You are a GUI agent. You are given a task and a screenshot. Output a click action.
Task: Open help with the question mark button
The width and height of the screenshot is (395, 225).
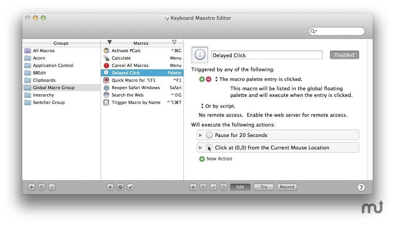click(x=361, y=188)
